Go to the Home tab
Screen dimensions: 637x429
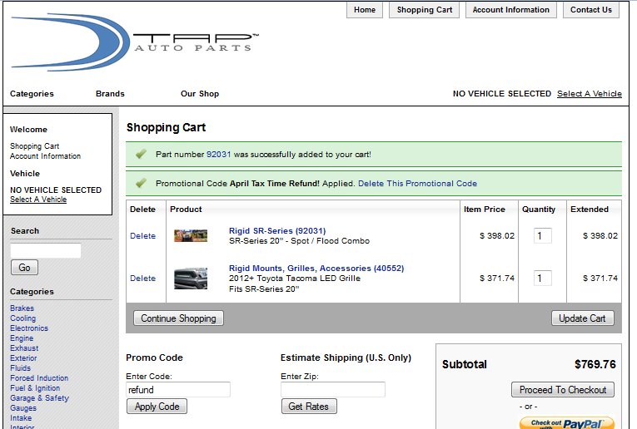click(x=365, y=10)
